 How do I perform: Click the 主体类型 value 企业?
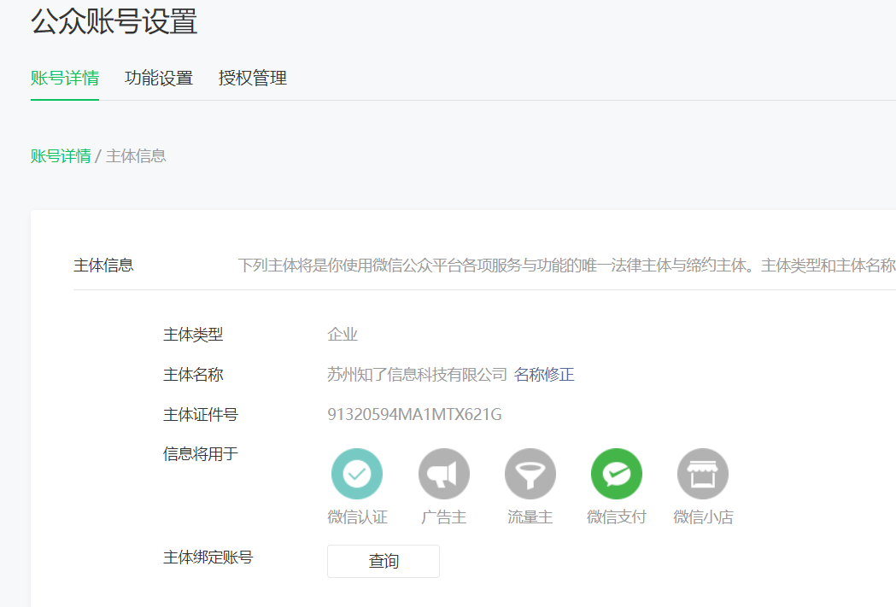click(x=343, y=335)
